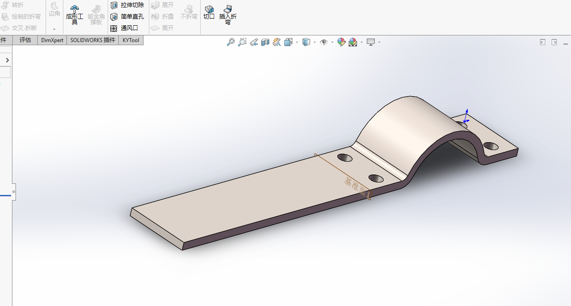Screen dimensions: 571x306
Task: Click the 不折弯 no bends tool
Action: 189,12
